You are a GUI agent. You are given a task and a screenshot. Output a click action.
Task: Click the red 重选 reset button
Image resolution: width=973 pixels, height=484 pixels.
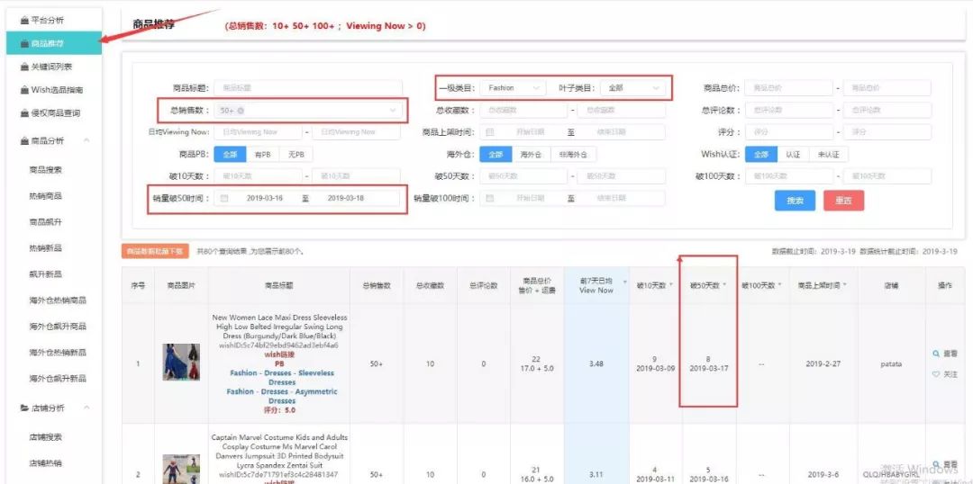[x=843, y=201]
